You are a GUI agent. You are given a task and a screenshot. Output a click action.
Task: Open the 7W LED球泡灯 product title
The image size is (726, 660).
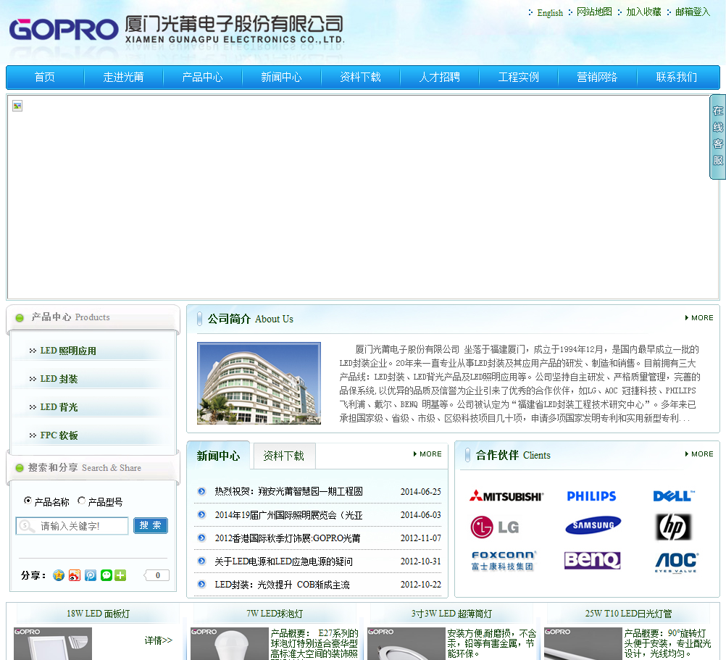point(275,614)
